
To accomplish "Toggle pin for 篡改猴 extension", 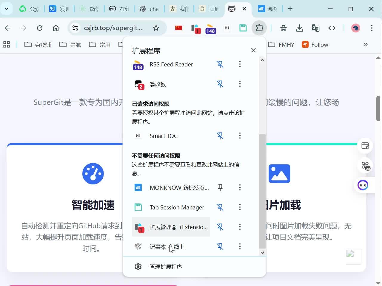I will (220, 84).
